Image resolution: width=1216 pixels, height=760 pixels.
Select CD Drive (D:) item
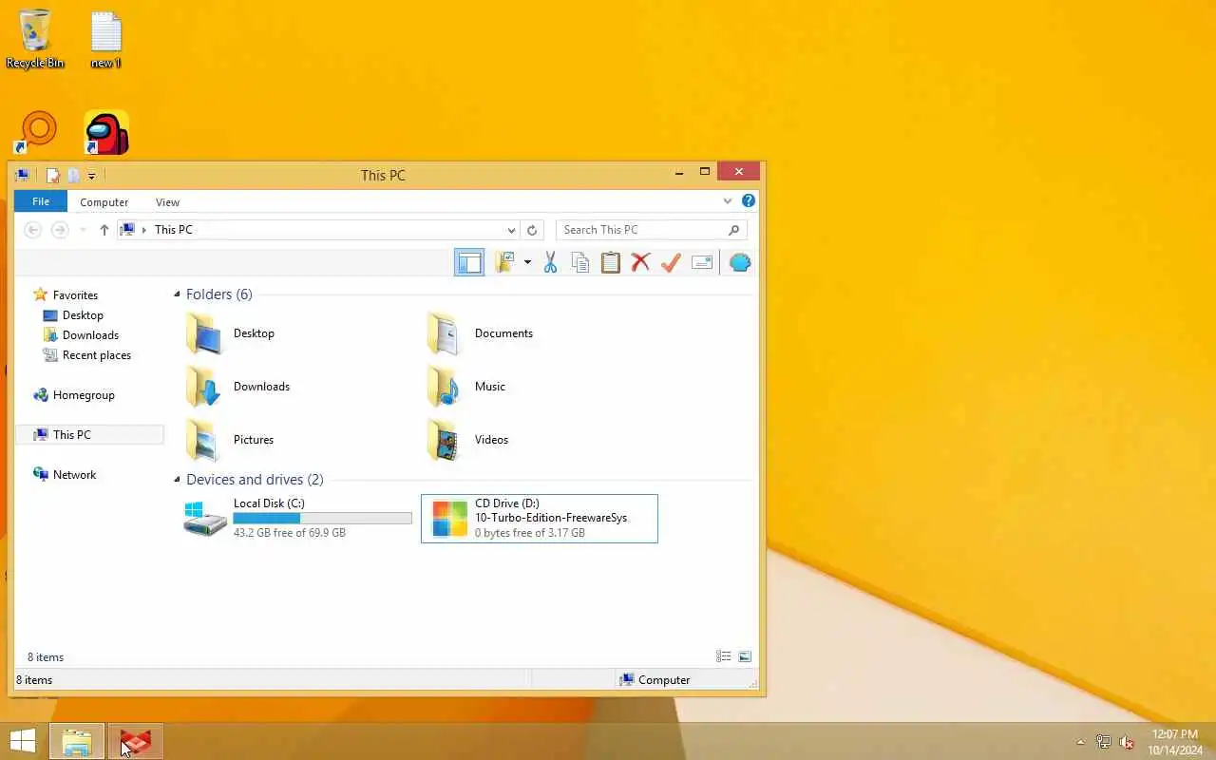540,519
